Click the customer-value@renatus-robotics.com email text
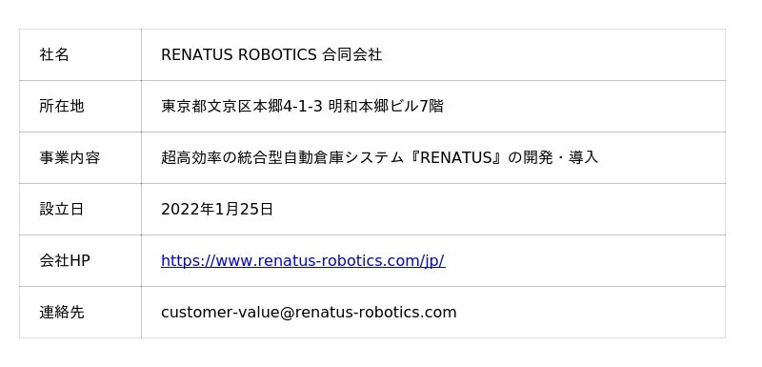 [309, 312]
